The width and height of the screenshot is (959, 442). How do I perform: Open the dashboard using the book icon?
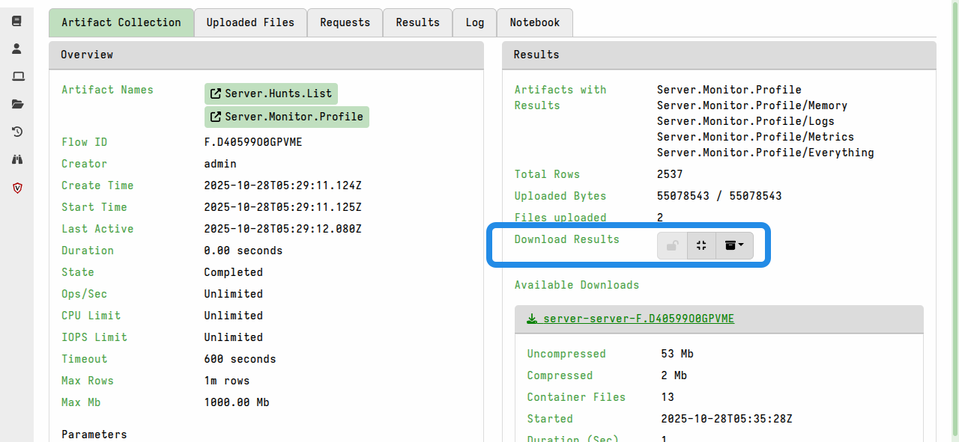pos(16,20)
